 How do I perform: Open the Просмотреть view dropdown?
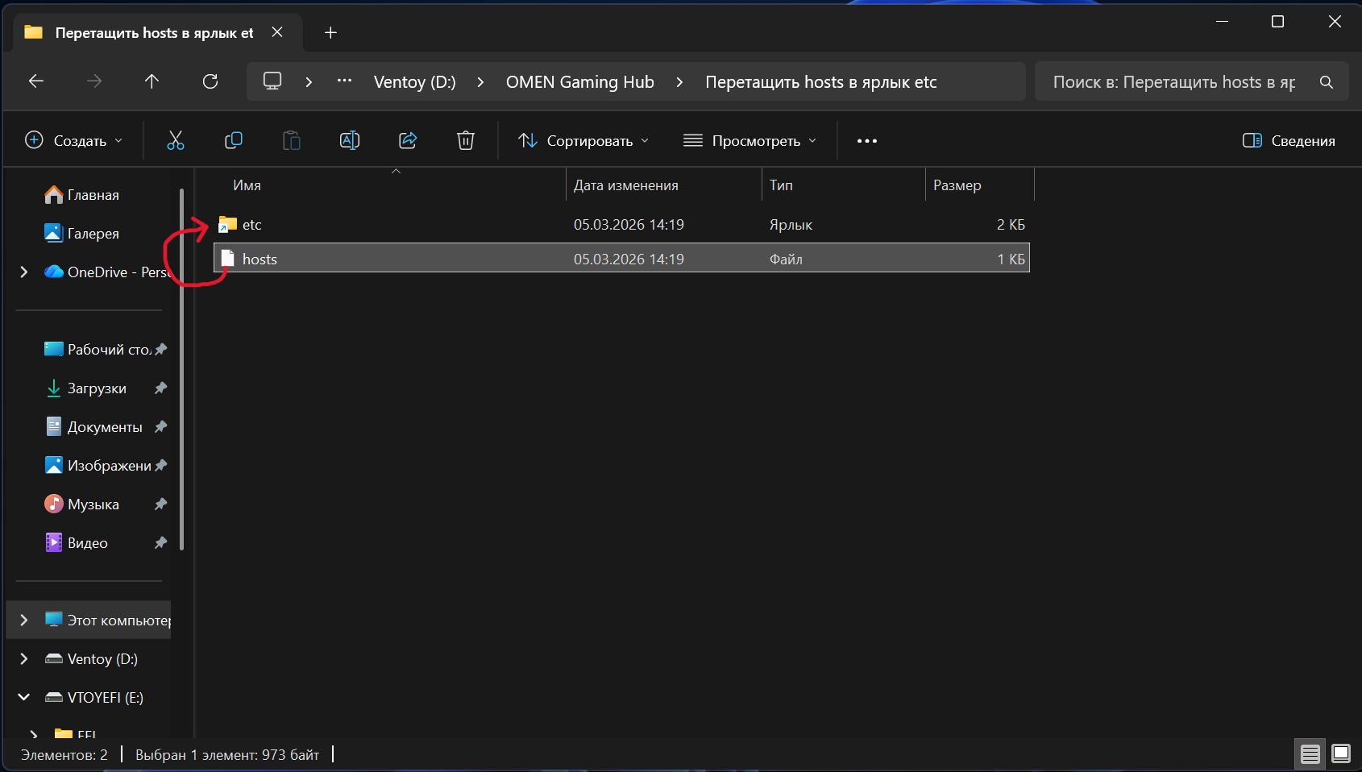pyautogui.click(x=750, y=141)
